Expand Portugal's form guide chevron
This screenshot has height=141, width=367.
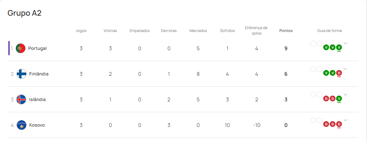click(345, 43)
